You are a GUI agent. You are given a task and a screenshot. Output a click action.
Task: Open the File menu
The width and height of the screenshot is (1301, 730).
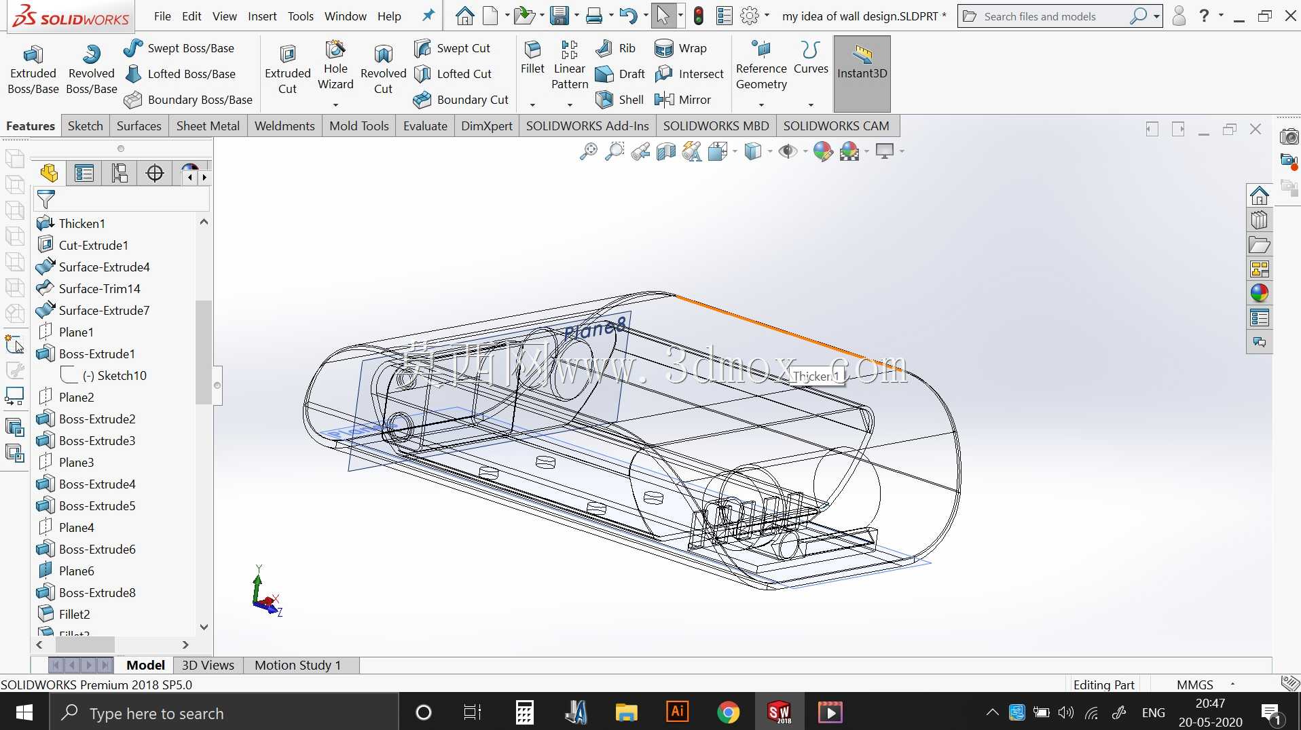click(162, 16)
